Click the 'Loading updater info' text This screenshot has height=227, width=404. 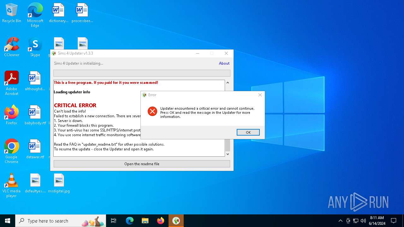point(72,92)
